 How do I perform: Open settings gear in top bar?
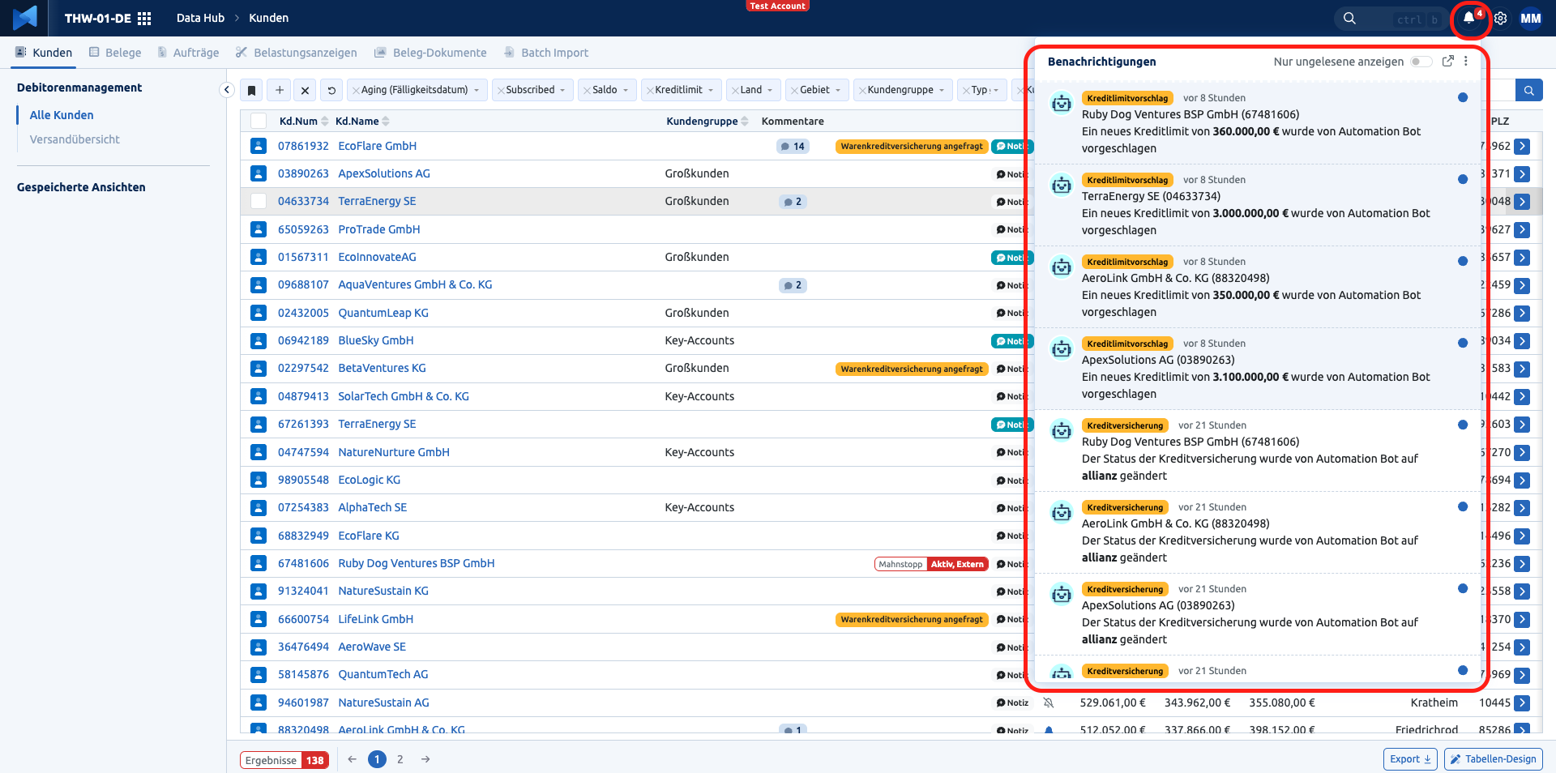1500,19
